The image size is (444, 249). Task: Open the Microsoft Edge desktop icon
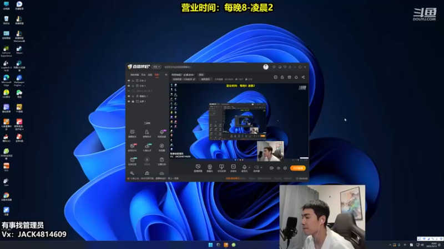coord(6,80)
